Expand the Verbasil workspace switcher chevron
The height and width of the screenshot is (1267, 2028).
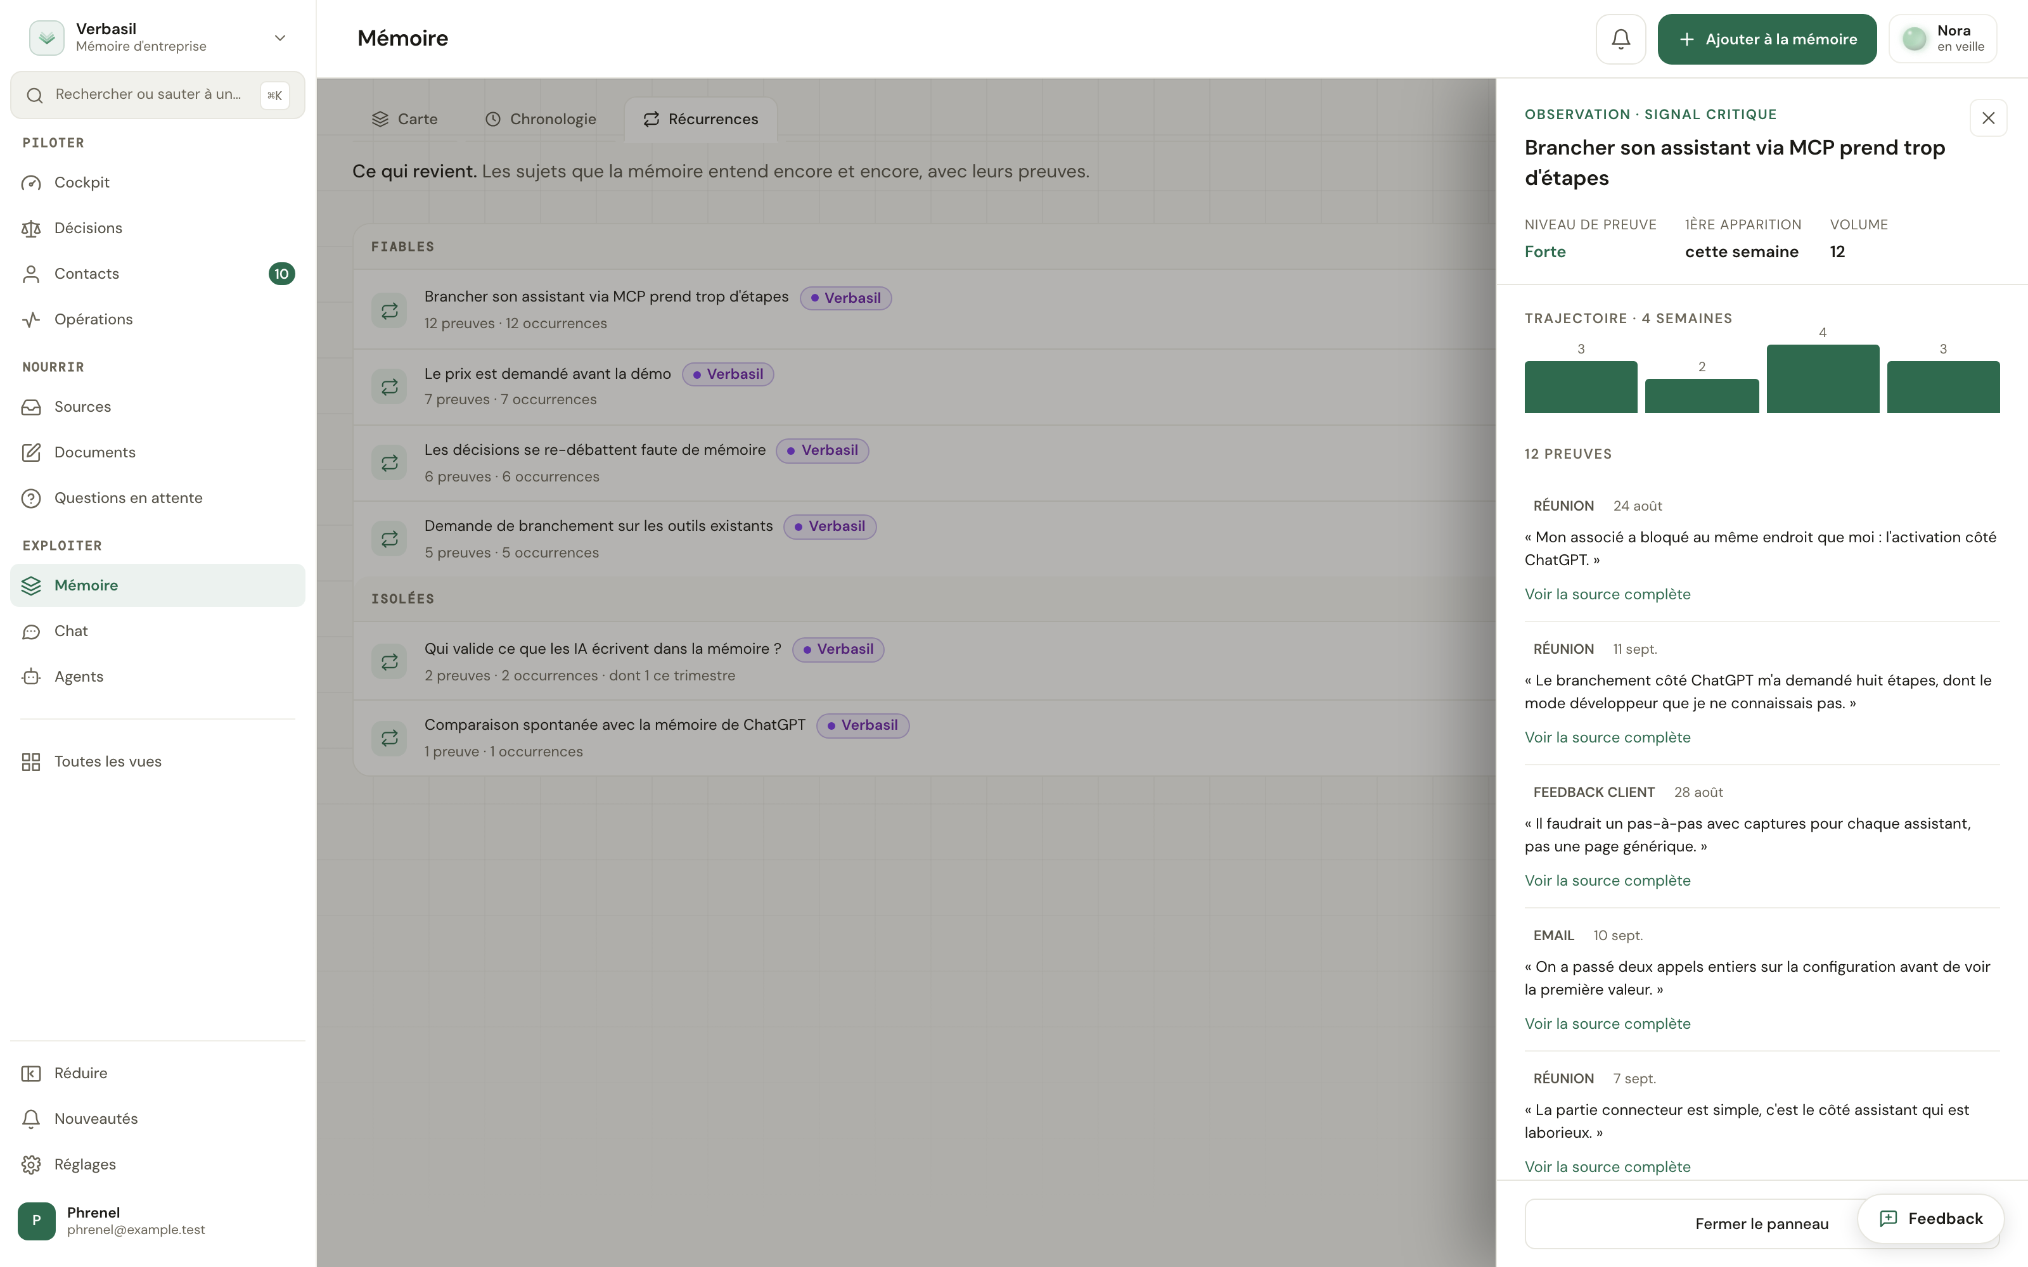(x=280, y=38)
